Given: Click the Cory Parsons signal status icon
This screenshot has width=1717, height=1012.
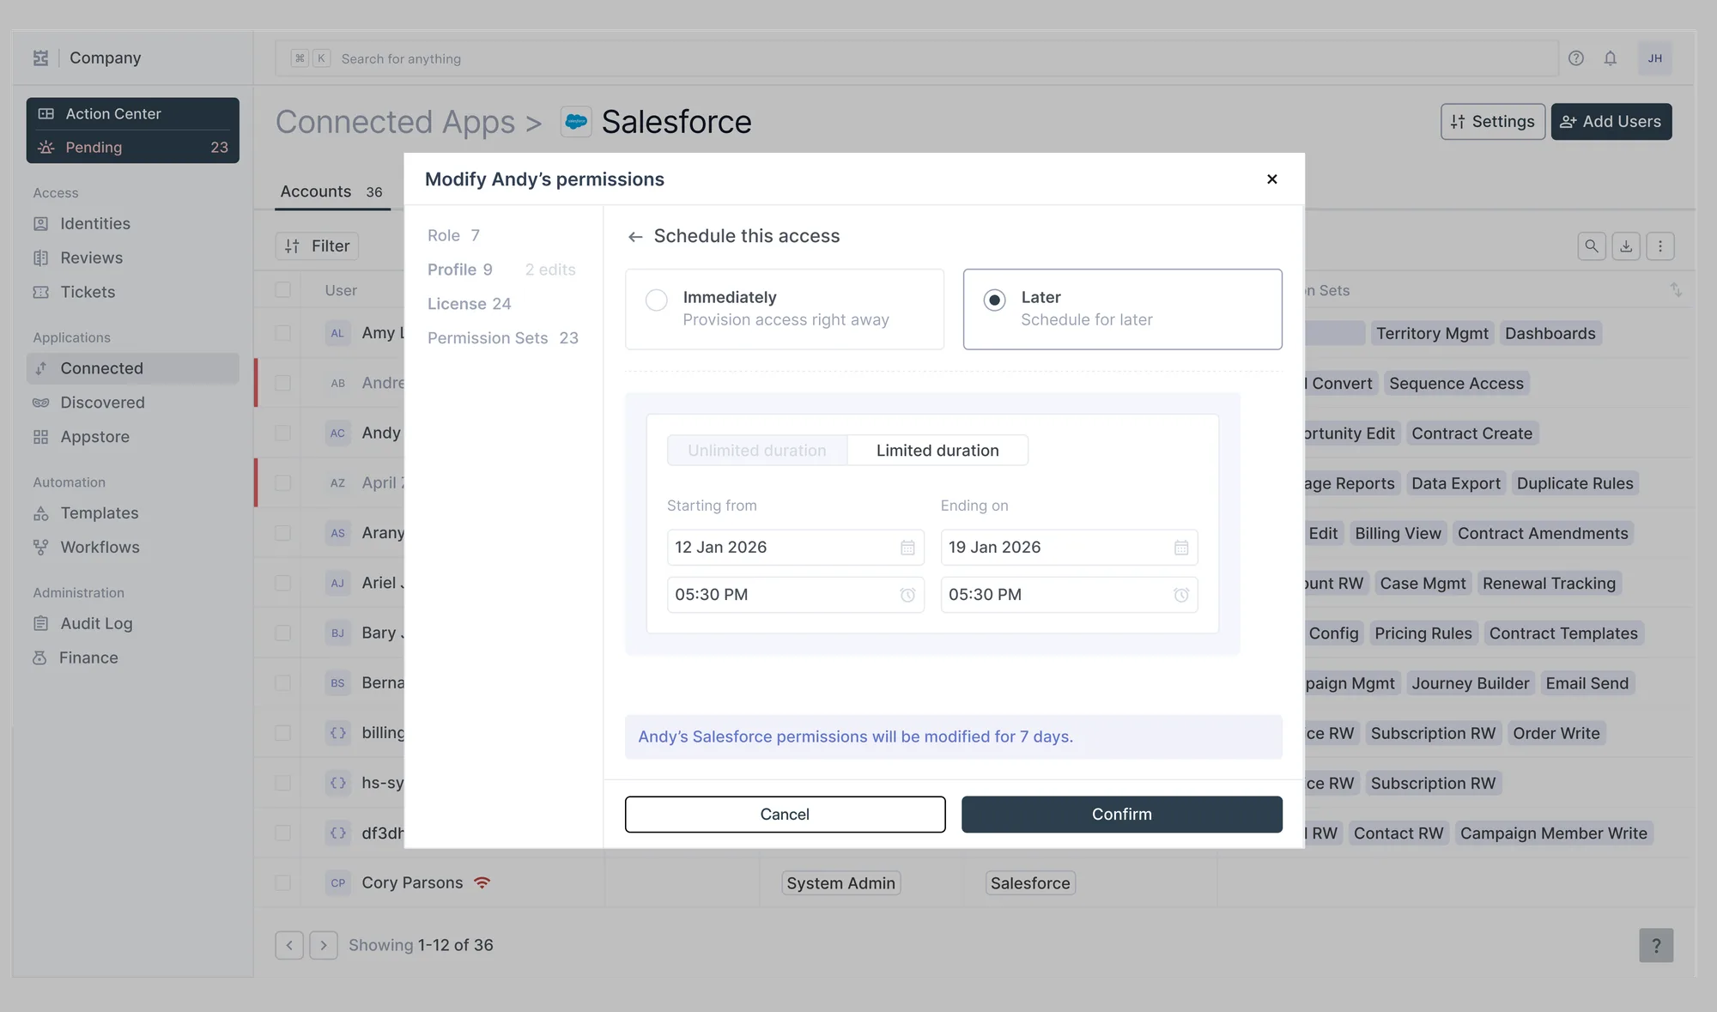Looking at the screenshot, I should [x=482, y=882].
